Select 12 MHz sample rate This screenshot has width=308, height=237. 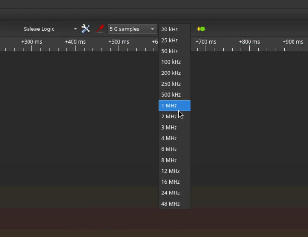(171, 171)
